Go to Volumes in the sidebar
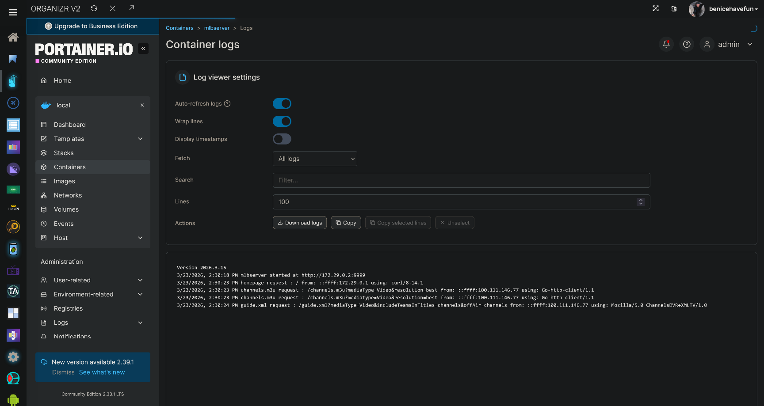764x406 pixels. (66, 209)
